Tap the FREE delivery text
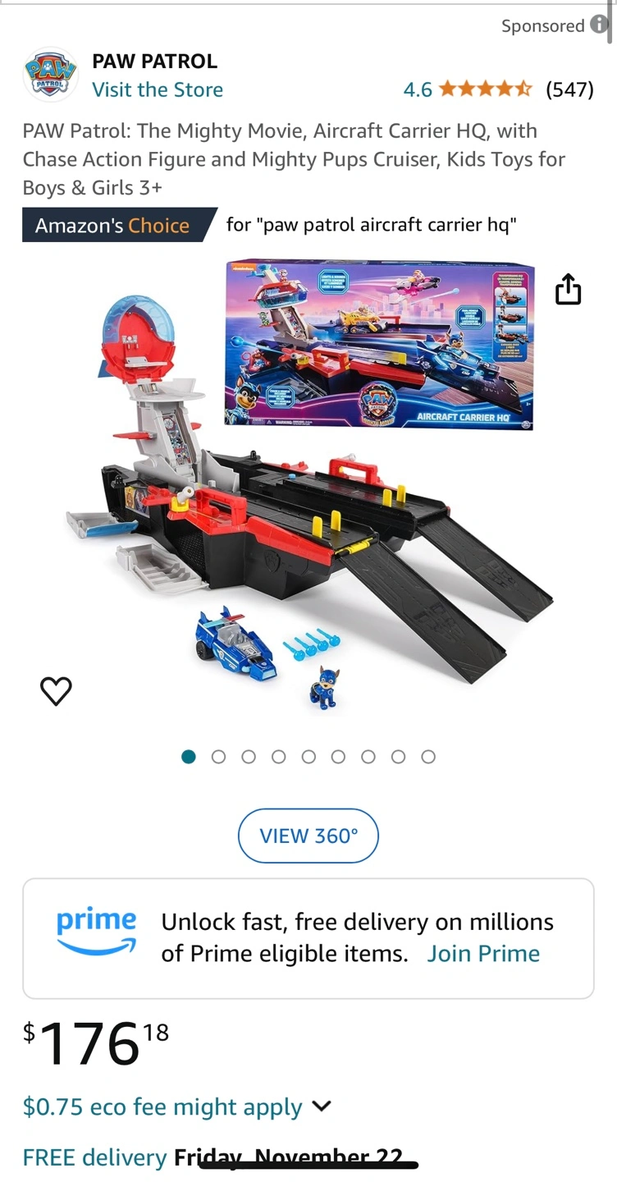This screenshot has height=1182, width=617. (x=94, y=1157)
